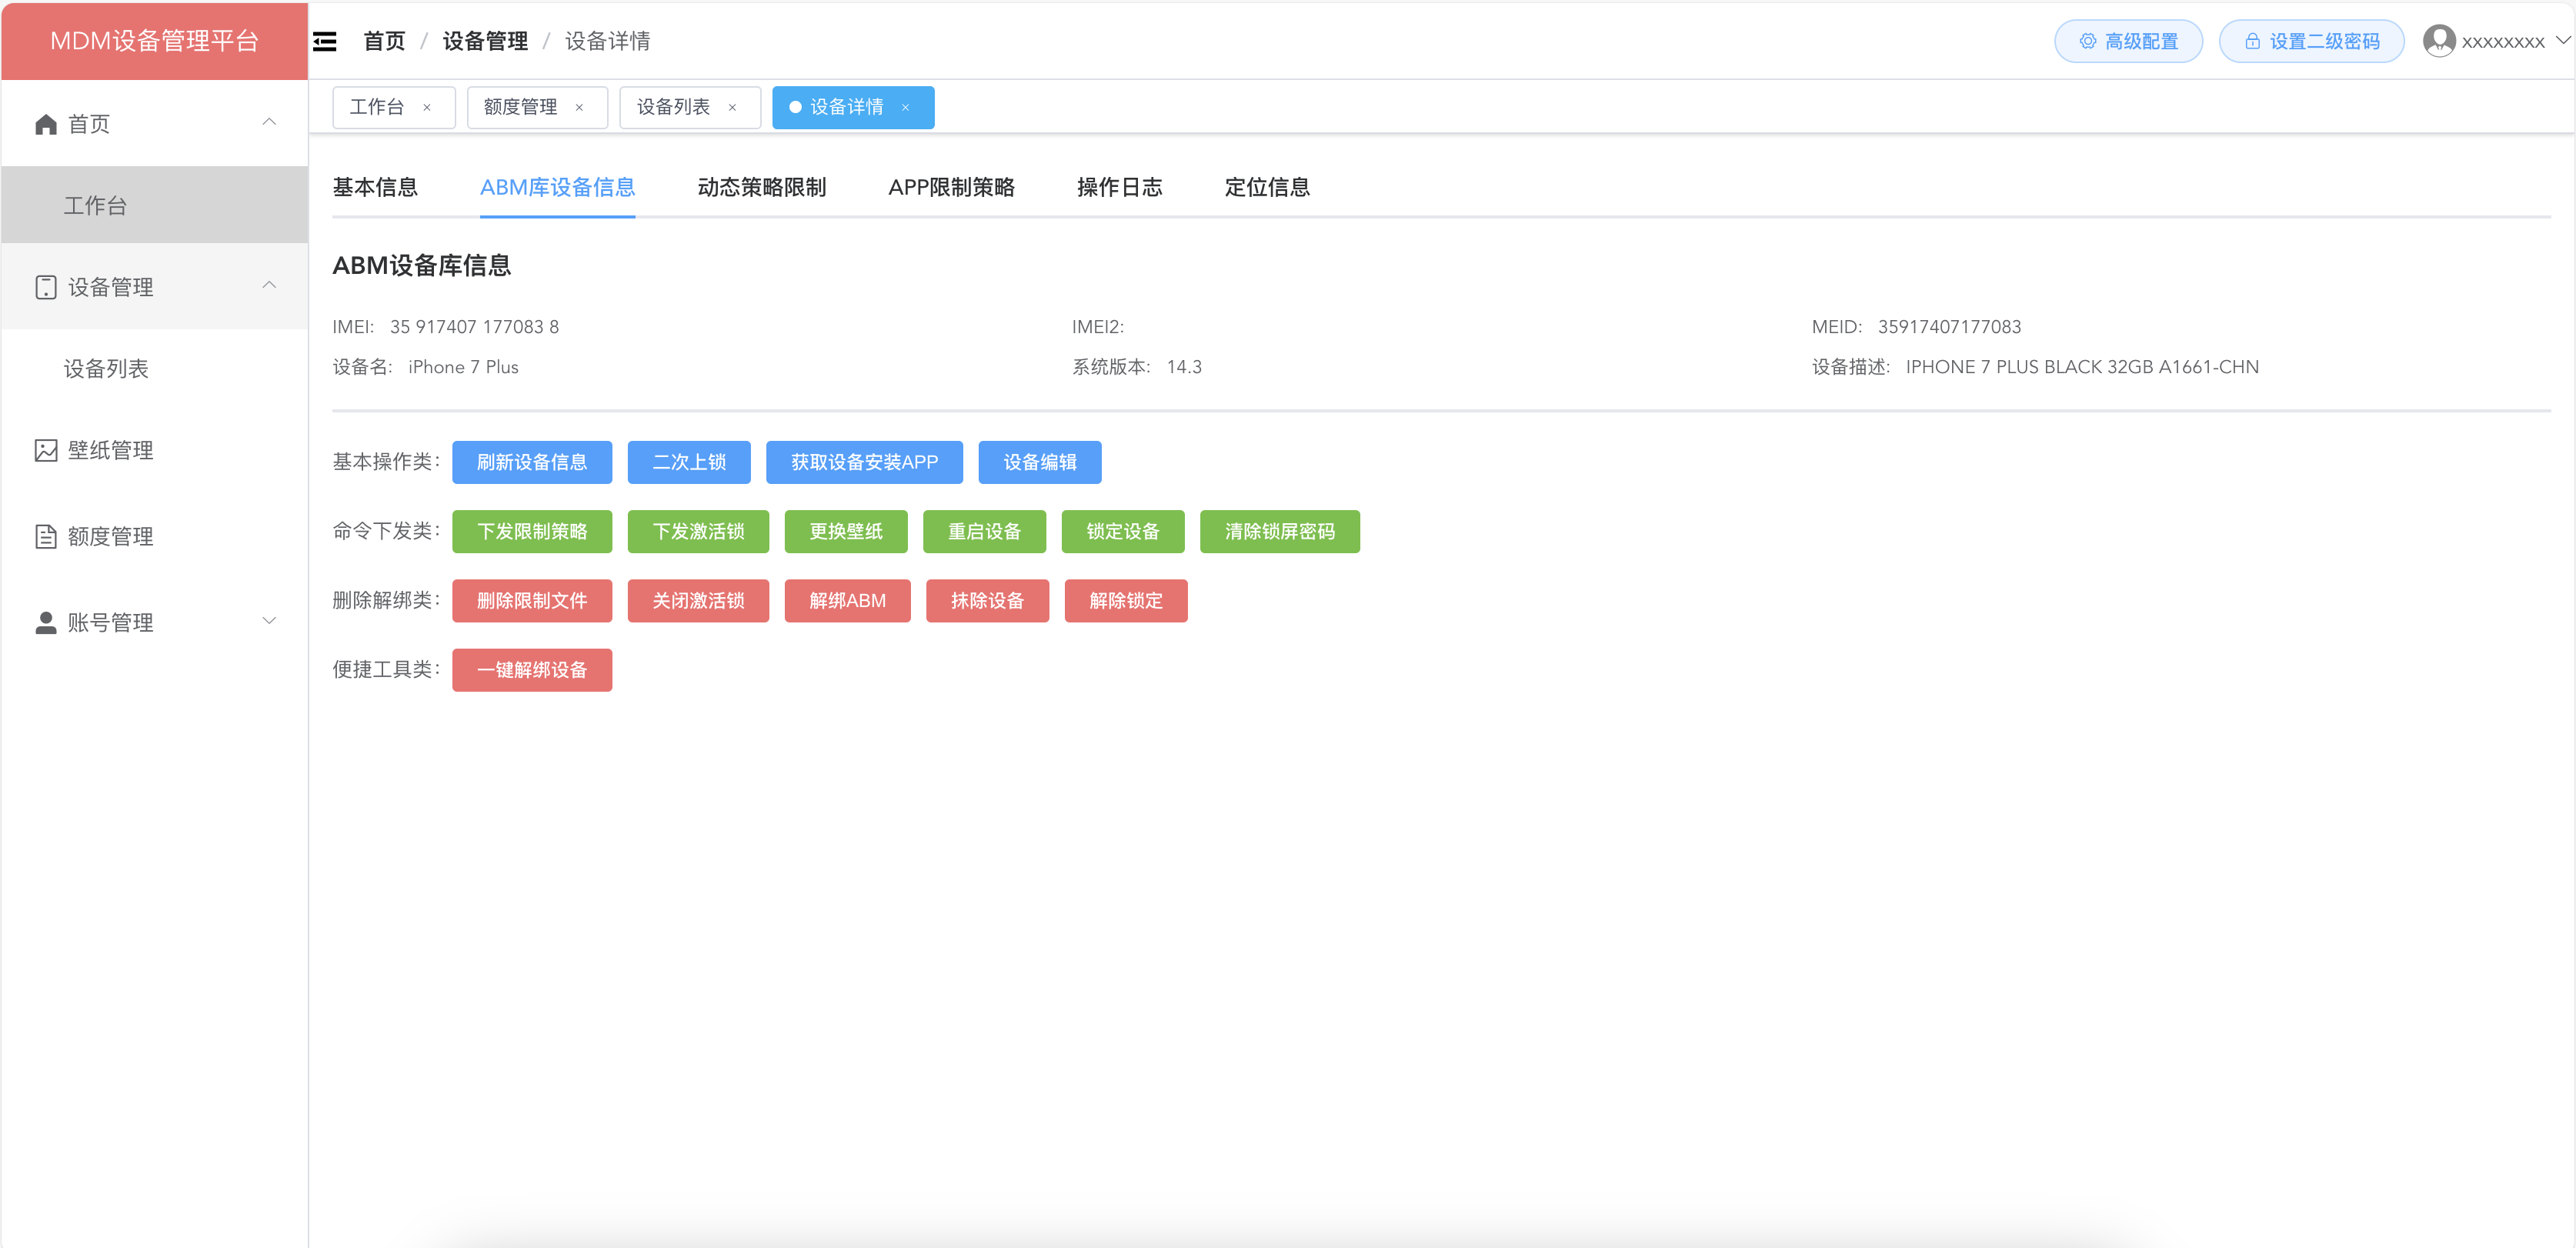Close the 额度管理 tab
Viewport: 2576px width, 1248px height.
[x=579, y=108]
